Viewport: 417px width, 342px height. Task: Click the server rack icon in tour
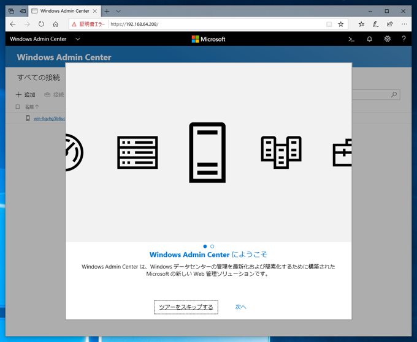137,152
